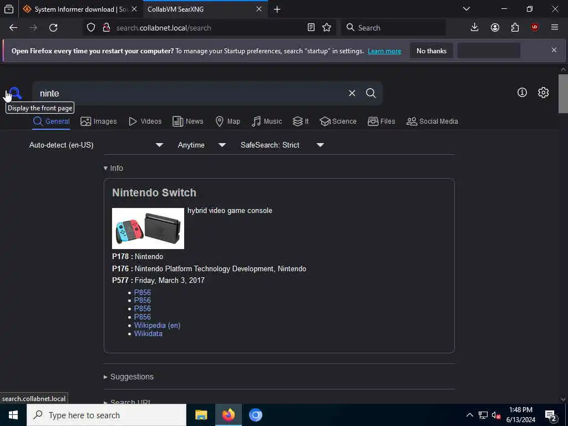The image size is (568, 426).
Task: Focus the browser address bar
Action: coord(210,28)
